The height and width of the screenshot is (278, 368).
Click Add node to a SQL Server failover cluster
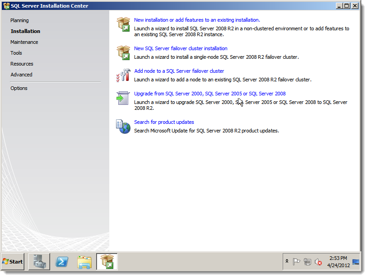click(x=179, y=71)
